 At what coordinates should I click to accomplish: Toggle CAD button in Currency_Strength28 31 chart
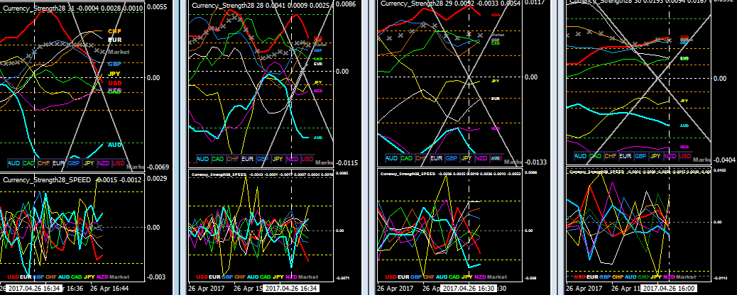[28, 164]
